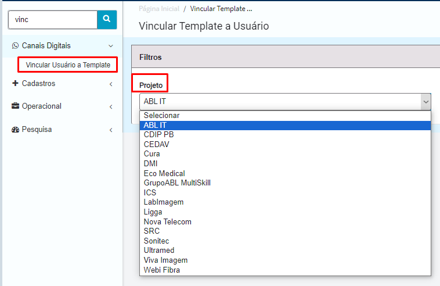Select the CDIP PB option
440x286 pixels.
(285, 135)
